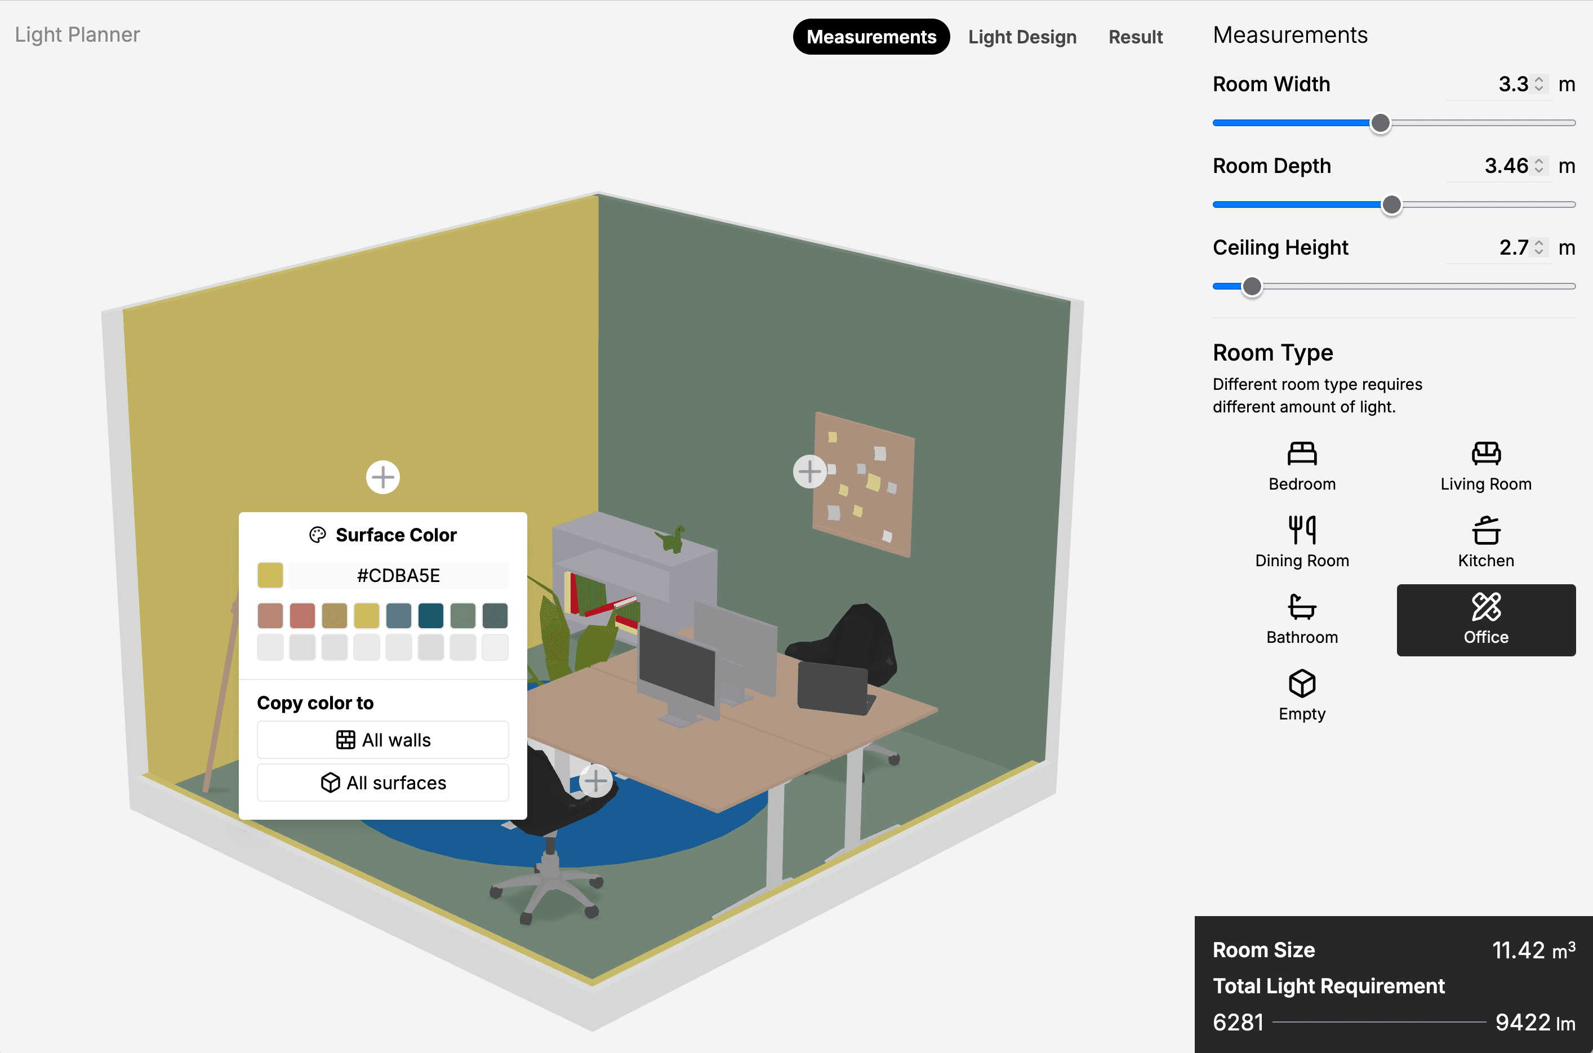This screenshot has height=1053, width=1593.
Task: Click the 6281 minimum light value
Action: (1238, 1023)
